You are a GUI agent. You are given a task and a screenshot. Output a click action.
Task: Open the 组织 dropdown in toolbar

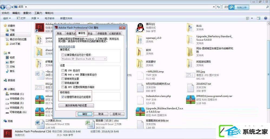tap(7, 18)
